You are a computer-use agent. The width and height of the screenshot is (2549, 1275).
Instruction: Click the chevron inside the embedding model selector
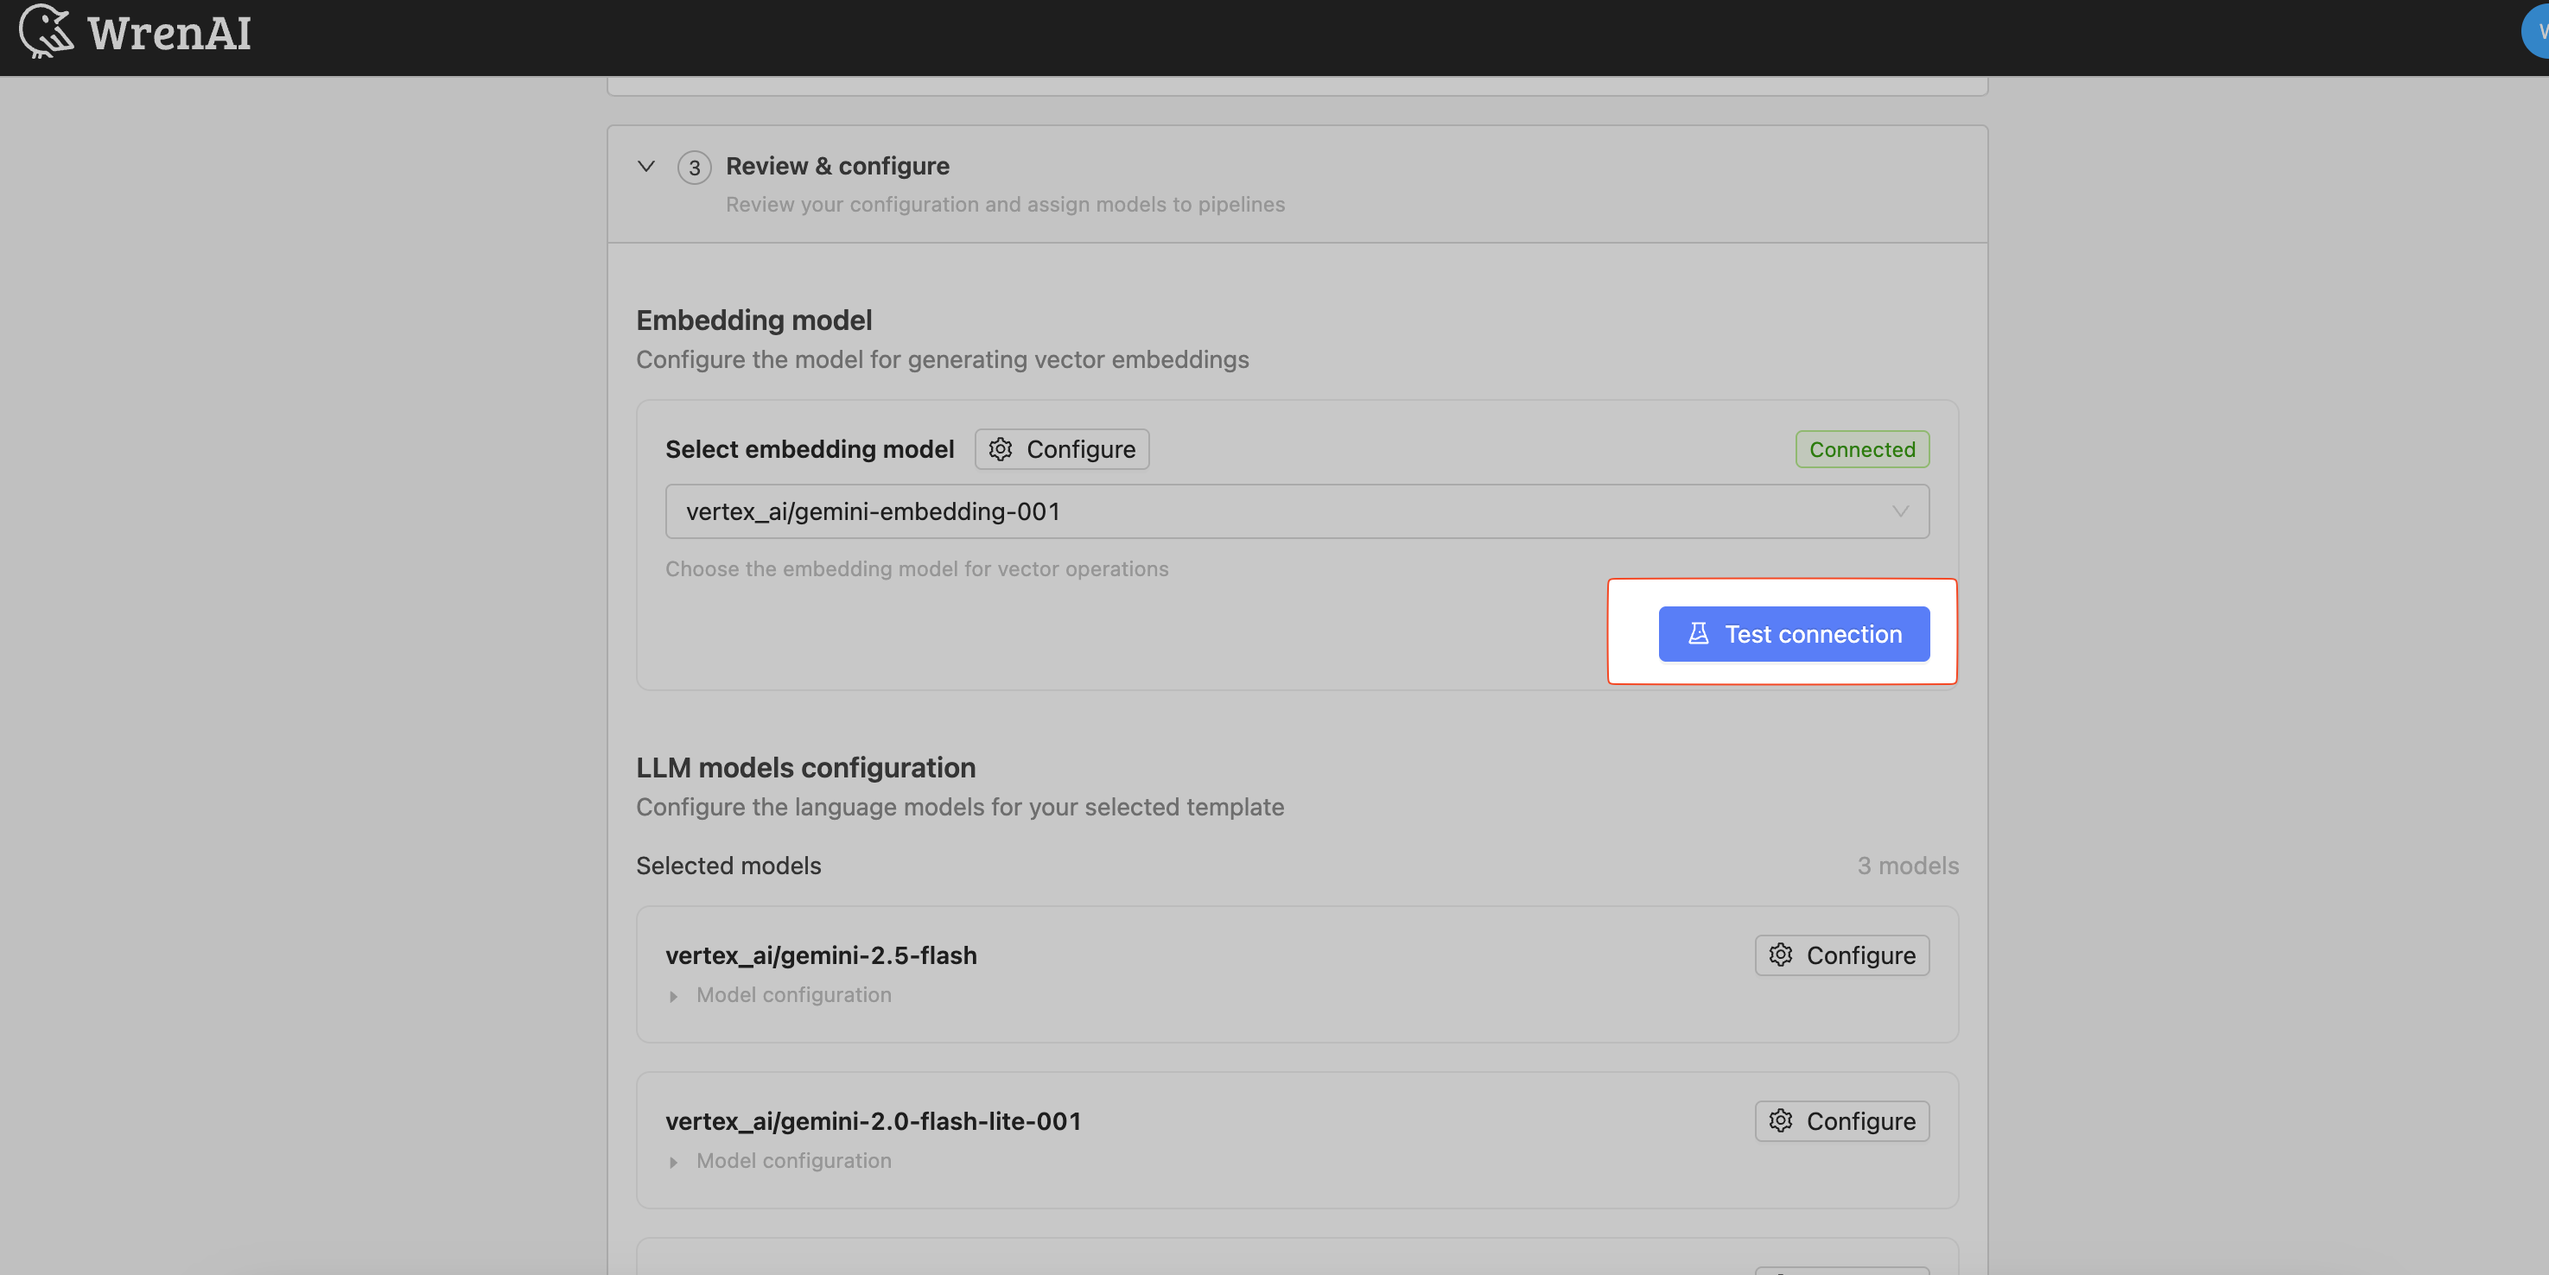(x=1899, y=511)
